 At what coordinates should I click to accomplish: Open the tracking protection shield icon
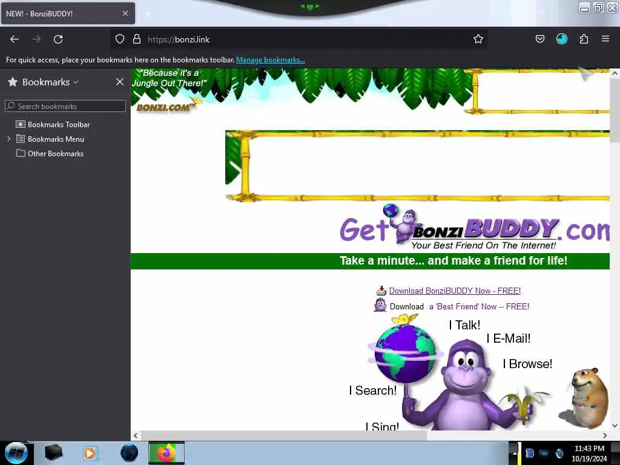(120, 39)
